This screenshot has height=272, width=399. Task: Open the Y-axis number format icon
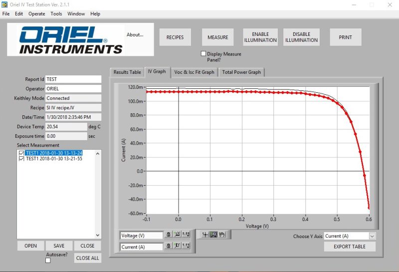click(x=186, y=246)
